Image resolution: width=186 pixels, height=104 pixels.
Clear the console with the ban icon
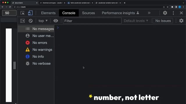(31, 21)
